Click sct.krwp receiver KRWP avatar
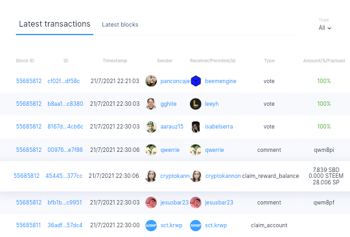The width and height of the screenshot is (350, 237). (196, 225)
